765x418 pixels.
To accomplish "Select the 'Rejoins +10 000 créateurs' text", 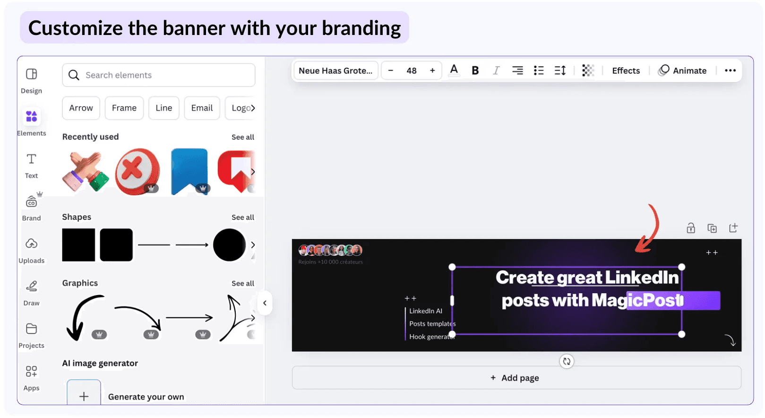I will (331, 262).
